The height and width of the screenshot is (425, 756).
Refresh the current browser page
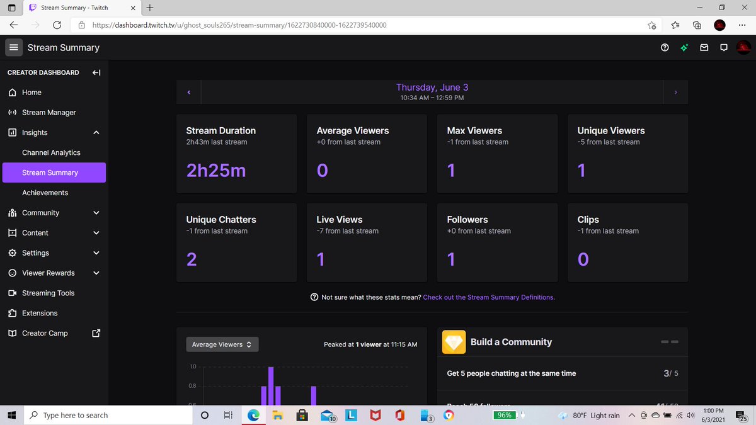[x=57, y=25]
